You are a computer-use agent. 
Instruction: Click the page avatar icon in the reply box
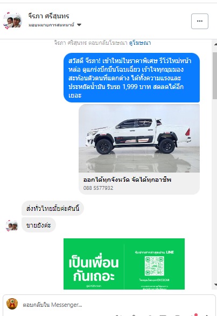[x=12, y=304]
